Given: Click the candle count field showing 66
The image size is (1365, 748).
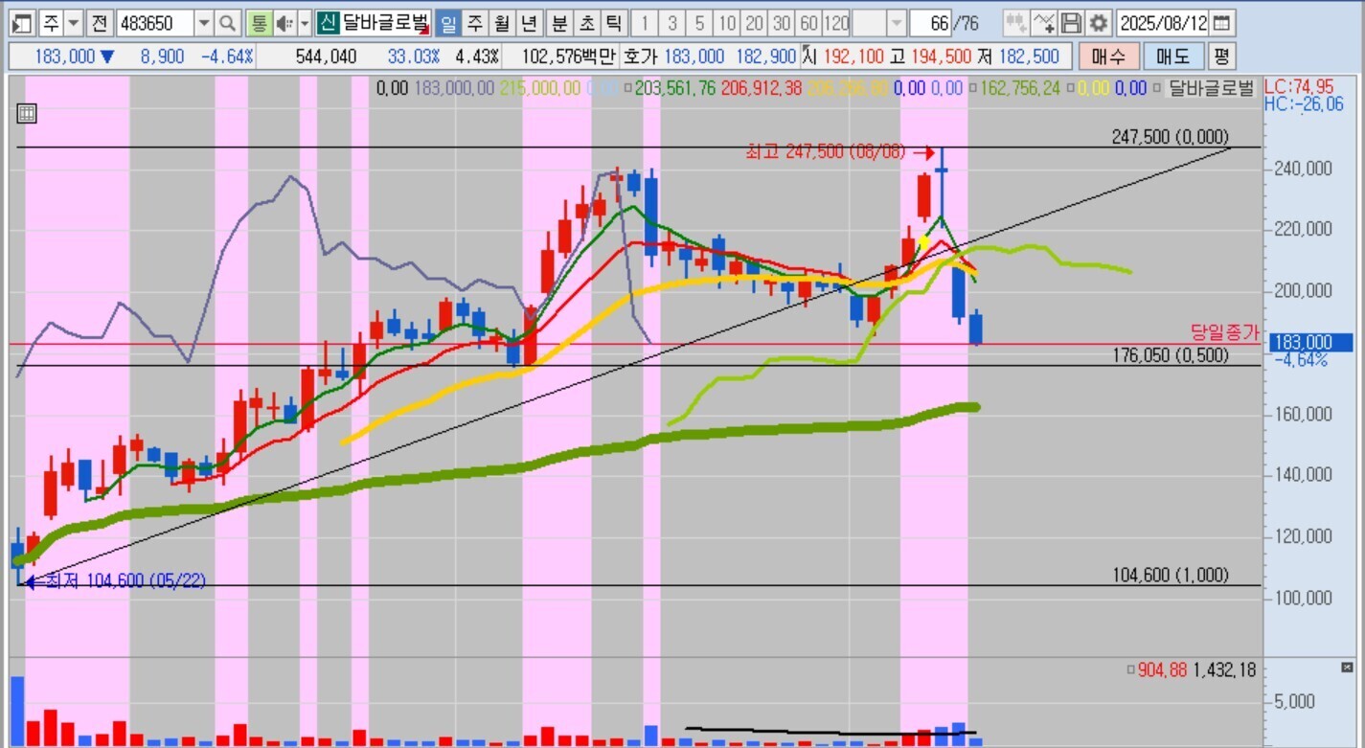Looking at the screenshot, I should (930, 23).
